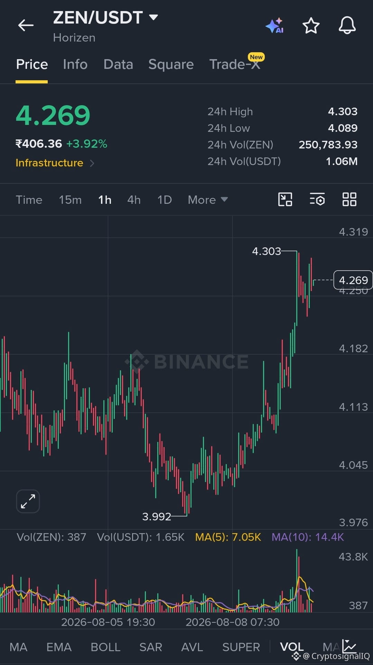Viewport: 373px width, 665px height.
Task: Tap the Vol(ZEN): 387 label
Action: (51, 537)
